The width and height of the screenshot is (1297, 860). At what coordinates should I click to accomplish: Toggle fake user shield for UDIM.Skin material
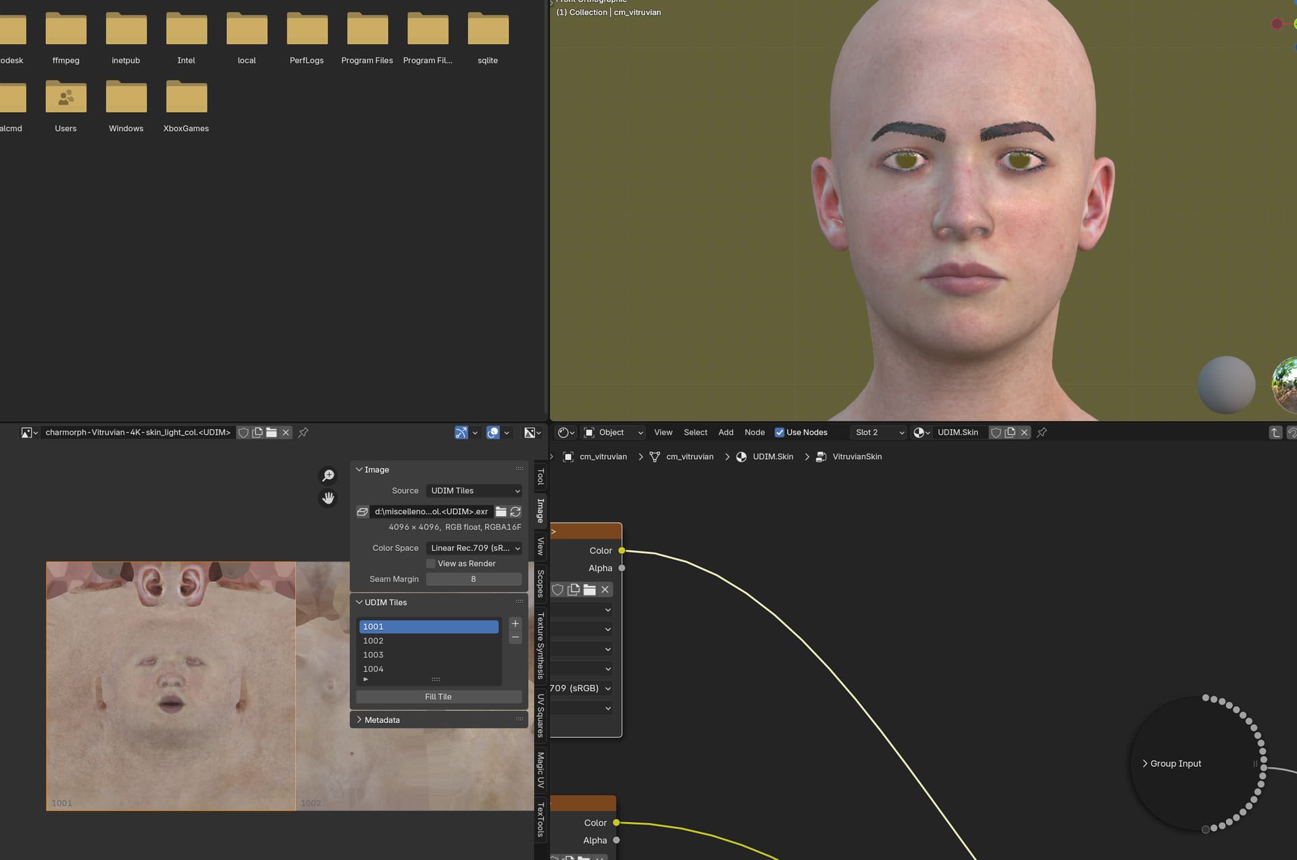pyautogui.click(x=996, y=433)
